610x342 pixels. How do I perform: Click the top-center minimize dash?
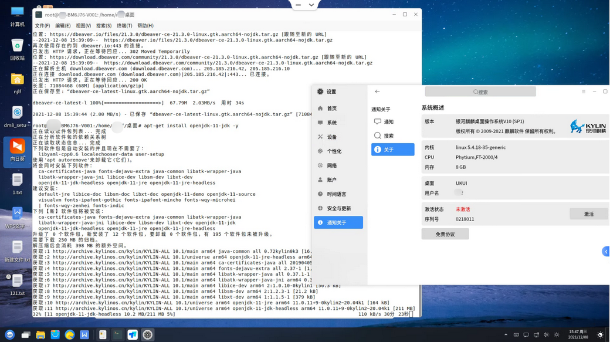click(298, 5)
